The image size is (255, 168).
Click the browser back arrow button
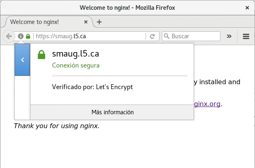pyautogui.click(x=9, y=36)
